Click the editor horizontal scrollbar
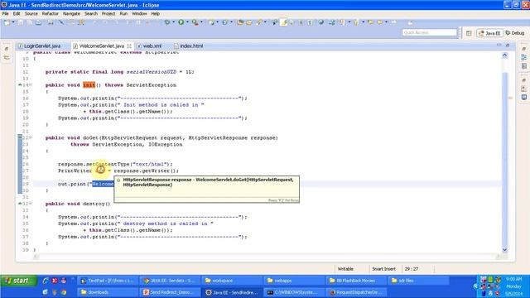The height and width of the screenshot is (298, 530). click(x=267, y=257)
